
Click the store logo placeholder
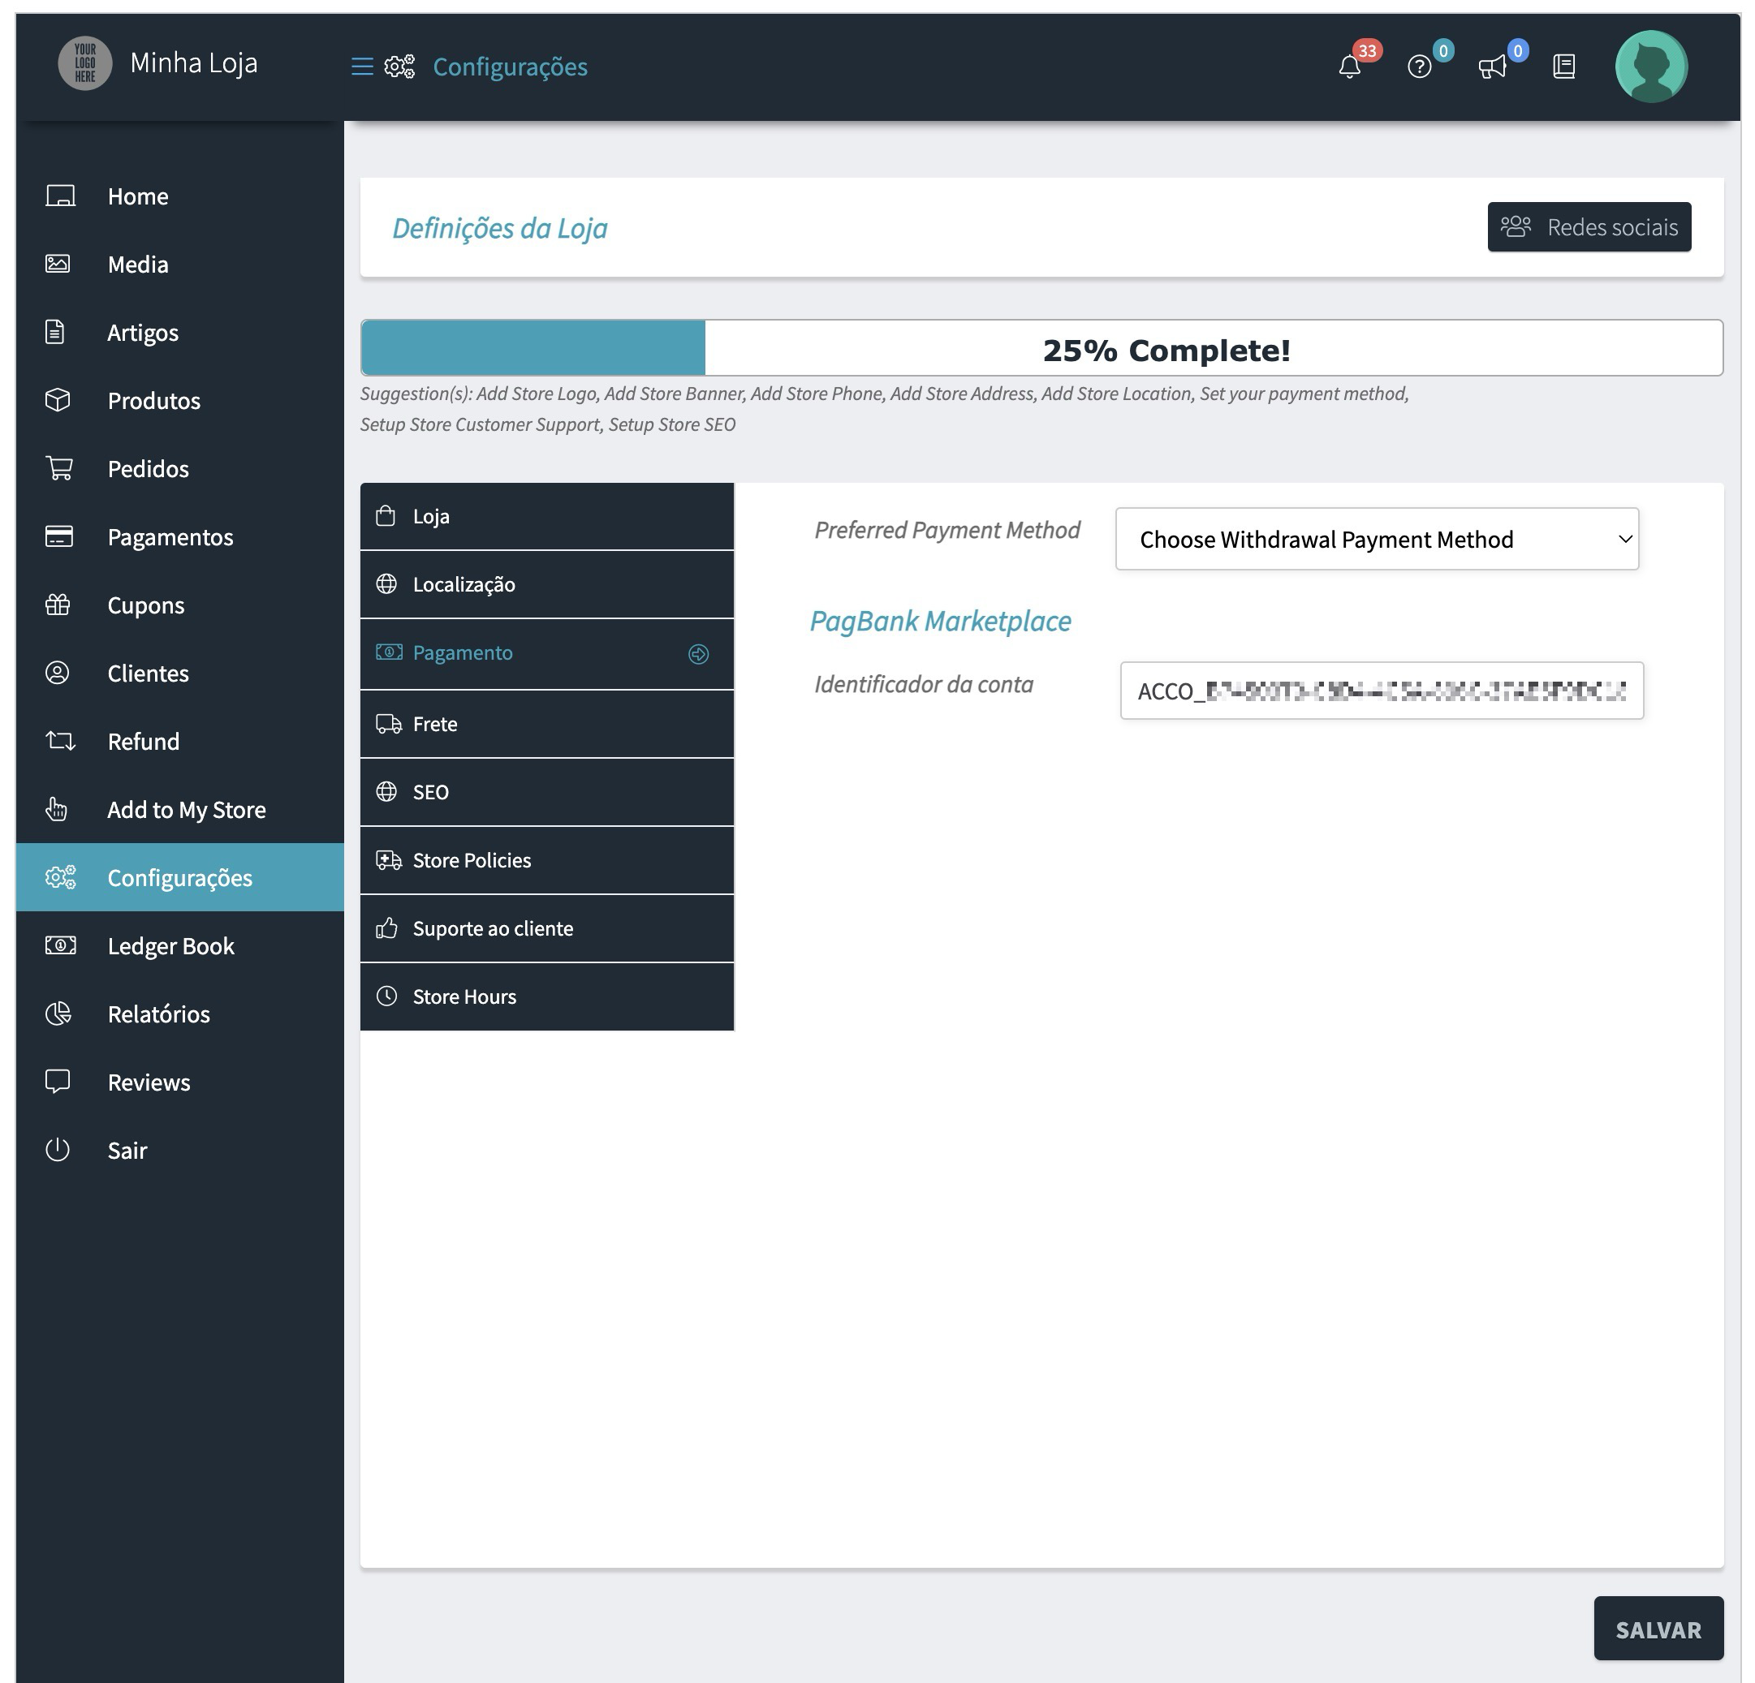[x=85, y=62]
